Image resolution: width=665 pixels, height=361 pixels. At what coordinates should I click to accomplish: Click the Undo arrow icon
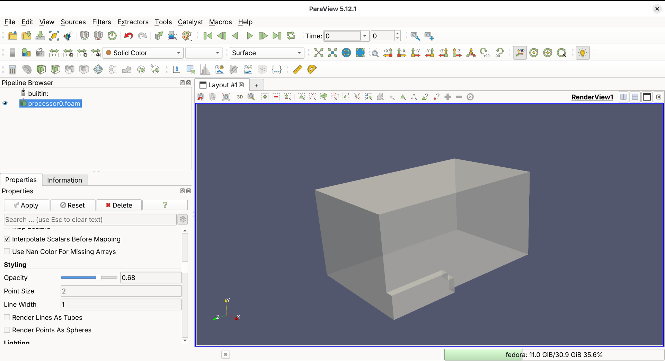[x=128, y=36]
